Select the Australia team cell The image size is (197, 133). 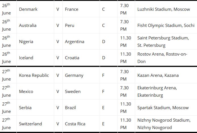click(35, 25)
